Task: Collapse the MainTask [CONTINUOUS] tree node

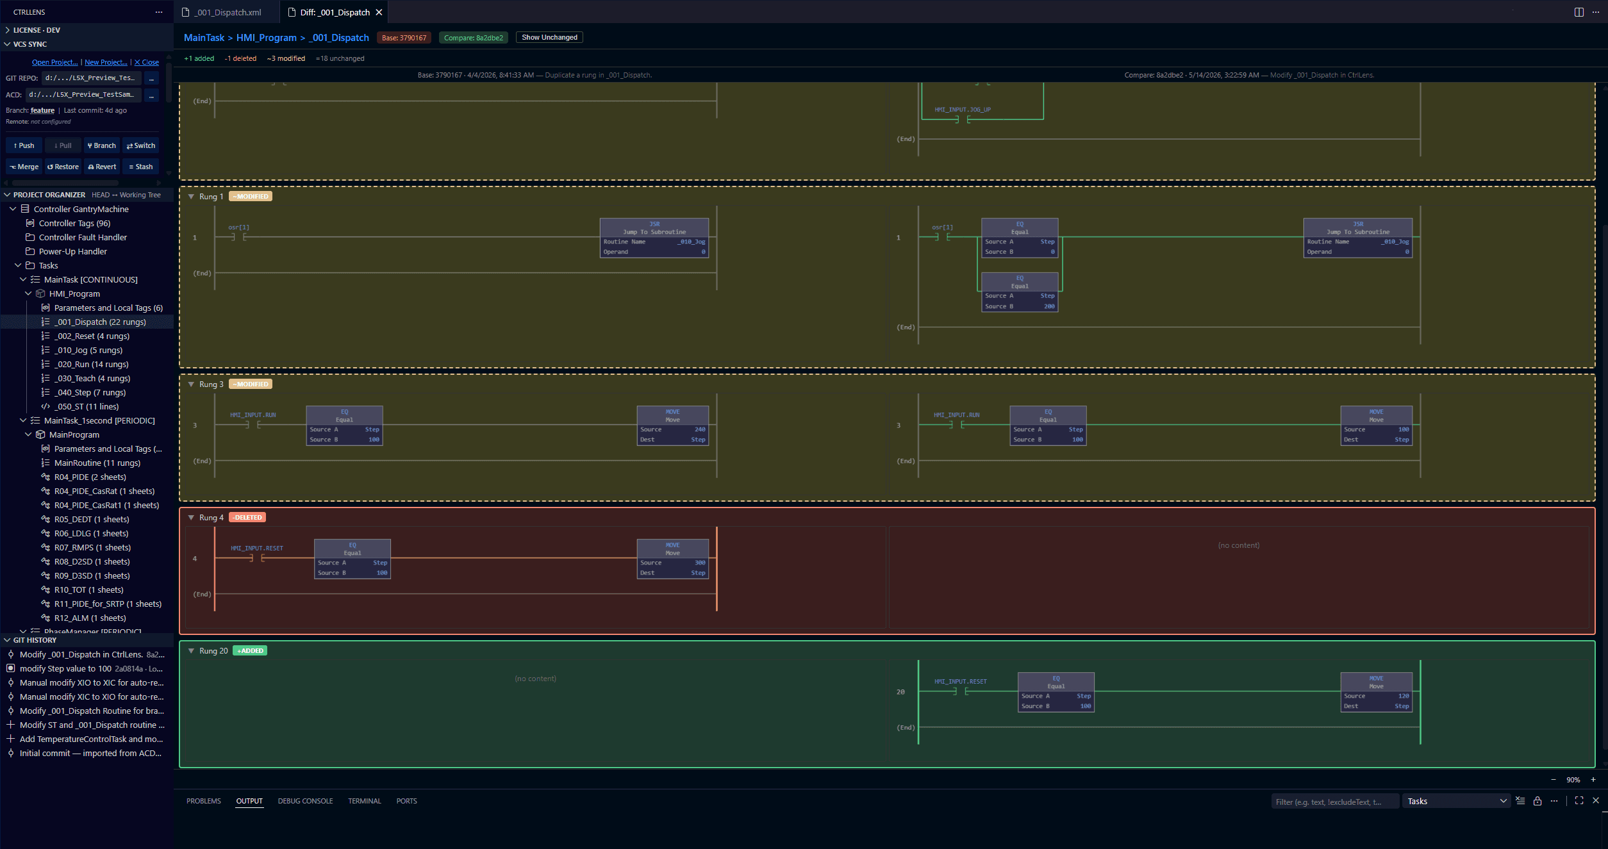Action: (x=23, y=279)
